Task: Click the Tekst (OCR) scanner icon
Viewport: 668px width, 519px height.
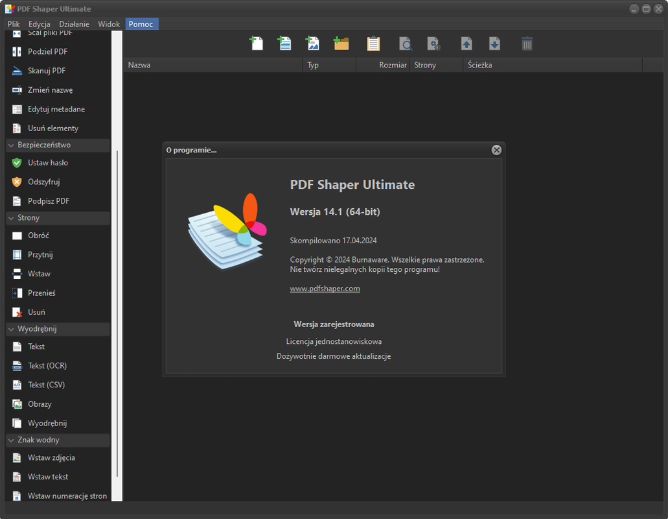Action: tap(17, 366)
